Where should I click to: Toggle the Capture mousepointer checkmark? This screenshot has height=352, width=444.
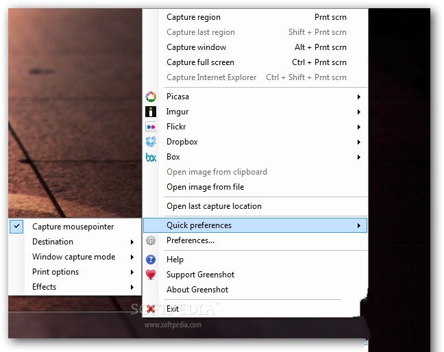pos(16,227)
